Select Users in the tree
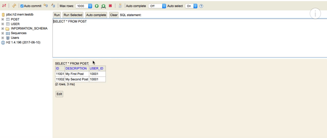Screen dimensions: 327x138 (15, 38)
